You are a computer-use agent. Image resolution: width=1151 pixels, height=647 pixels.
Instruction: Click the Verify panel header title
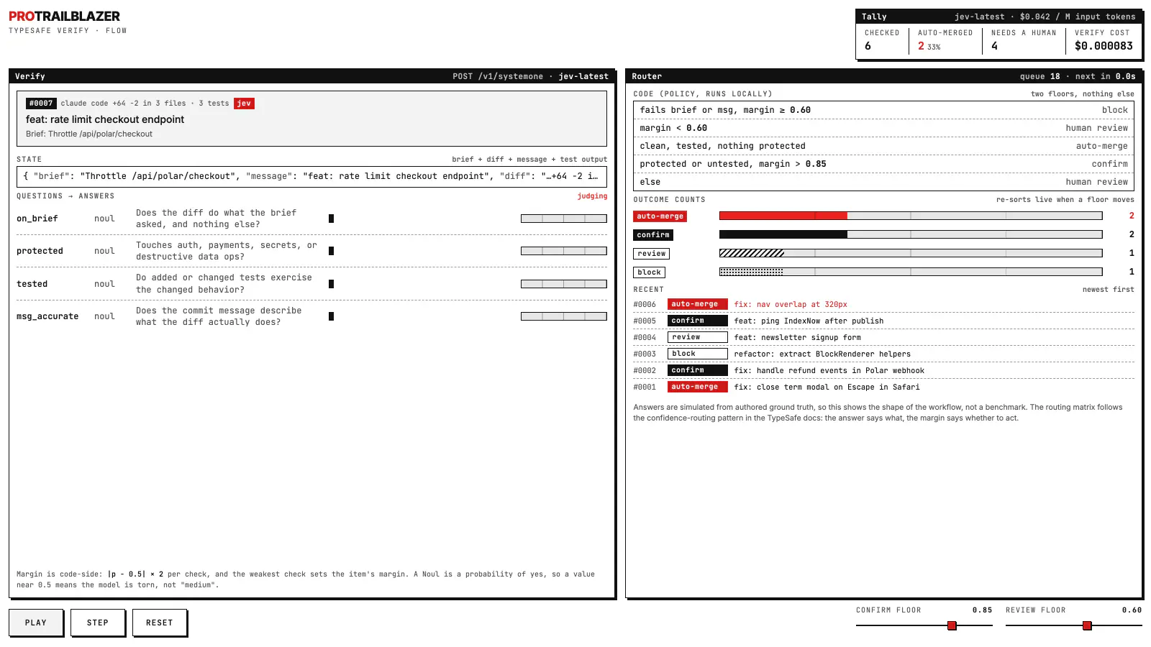coord(30,76)
